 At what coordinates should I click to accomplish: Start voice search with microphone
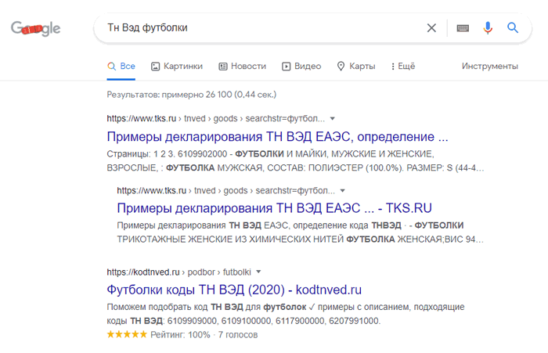pos(488,28)
